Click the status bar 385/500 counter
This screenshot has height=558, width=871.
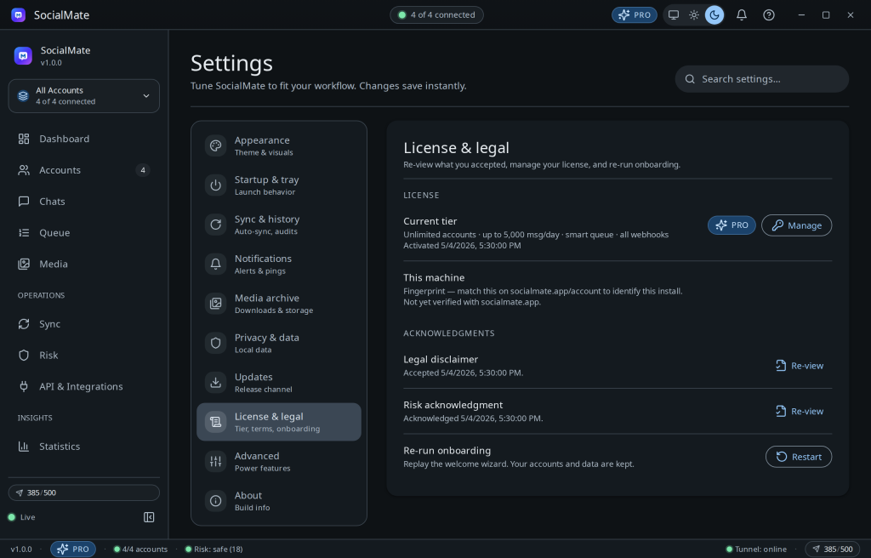click(833, 549)
